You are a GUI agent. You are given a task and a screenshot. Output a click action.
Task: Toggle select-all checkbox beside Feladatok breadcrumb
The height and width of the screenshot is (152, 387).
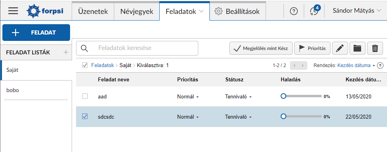pyautogui.click(x=85, y=65)
